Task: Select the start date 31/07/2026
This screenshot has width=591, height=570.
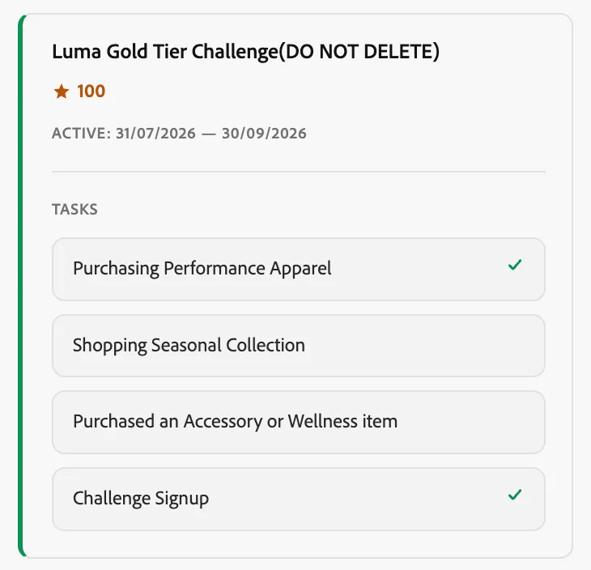Action: pyautogui.click(x=155, y=134)
